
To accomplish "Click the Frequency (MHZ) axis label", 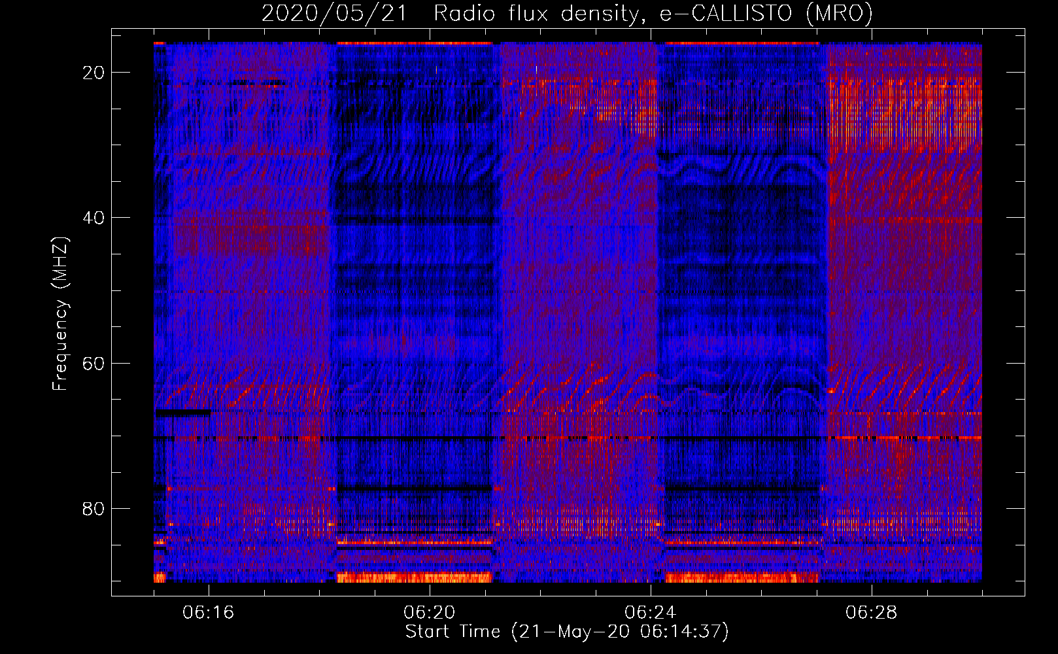I will [60, 314].
